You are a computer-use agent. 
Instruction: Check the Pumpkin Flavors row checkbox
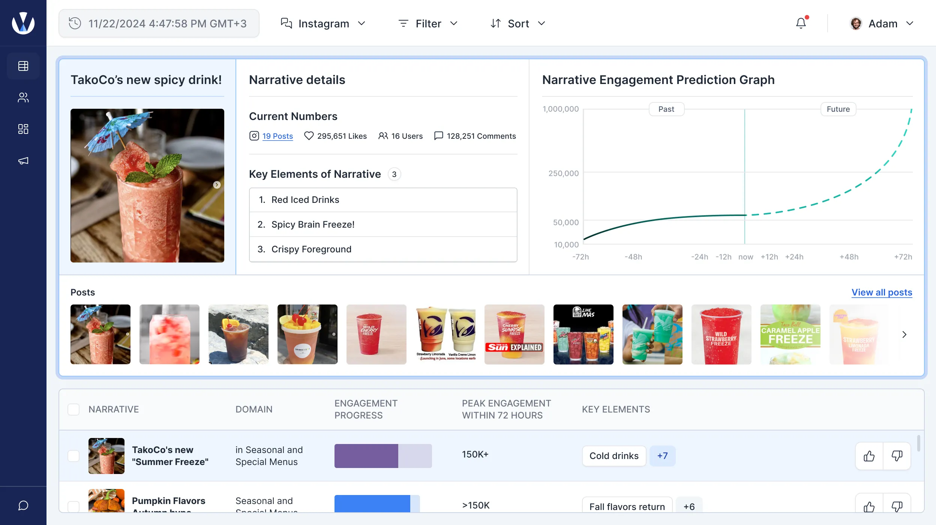pos(73,506)
